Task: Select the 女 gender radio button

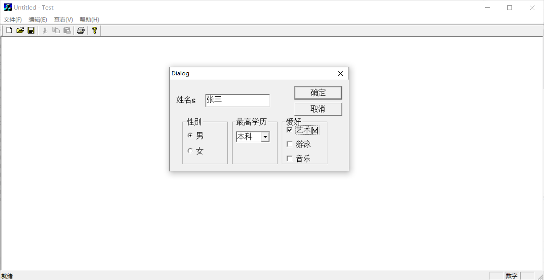Action: coord(190,150)
